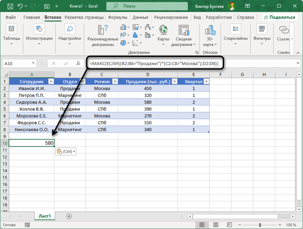Click the Поиск search field

coord(142,6)
